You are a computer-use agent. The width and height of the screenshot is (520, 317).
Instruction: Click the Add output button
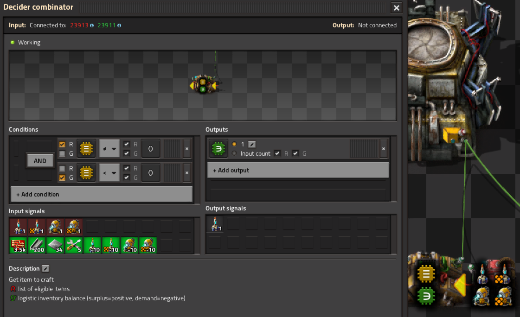(298, 170)
